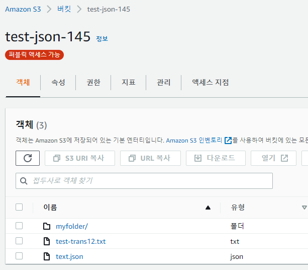Open the myfolder/ folder link
308x270 pixels.
coord(72,226)
